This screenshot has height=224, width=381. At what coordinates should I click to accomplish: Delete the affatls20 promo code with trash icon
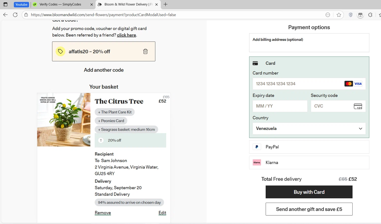tap(145, 52)
